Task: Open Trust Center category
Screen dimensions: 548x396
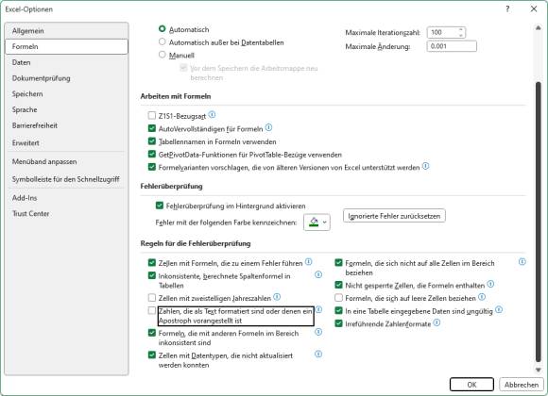Action: [66, 213]
